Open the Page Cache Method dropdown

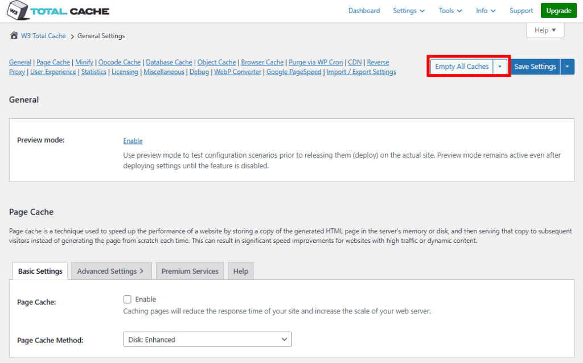207,339
